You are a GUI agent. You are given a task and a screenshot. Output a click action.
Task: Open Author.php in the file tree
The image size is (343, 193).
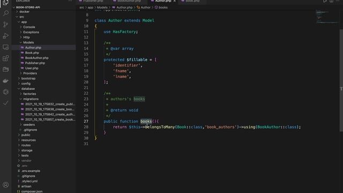tap(33, 48)
